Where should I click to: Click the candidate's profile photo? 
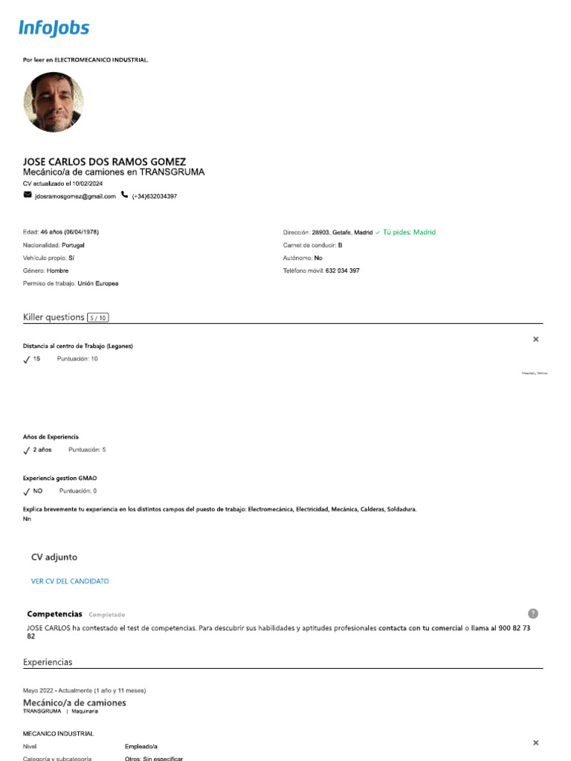(54, 103)
